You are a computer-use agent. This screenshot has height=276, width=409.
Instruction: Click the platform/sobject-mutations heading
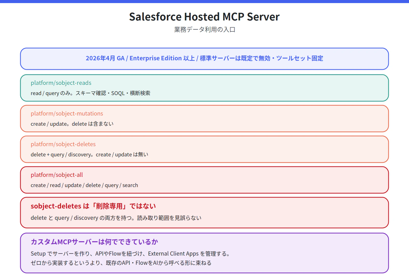coord(67,113)
